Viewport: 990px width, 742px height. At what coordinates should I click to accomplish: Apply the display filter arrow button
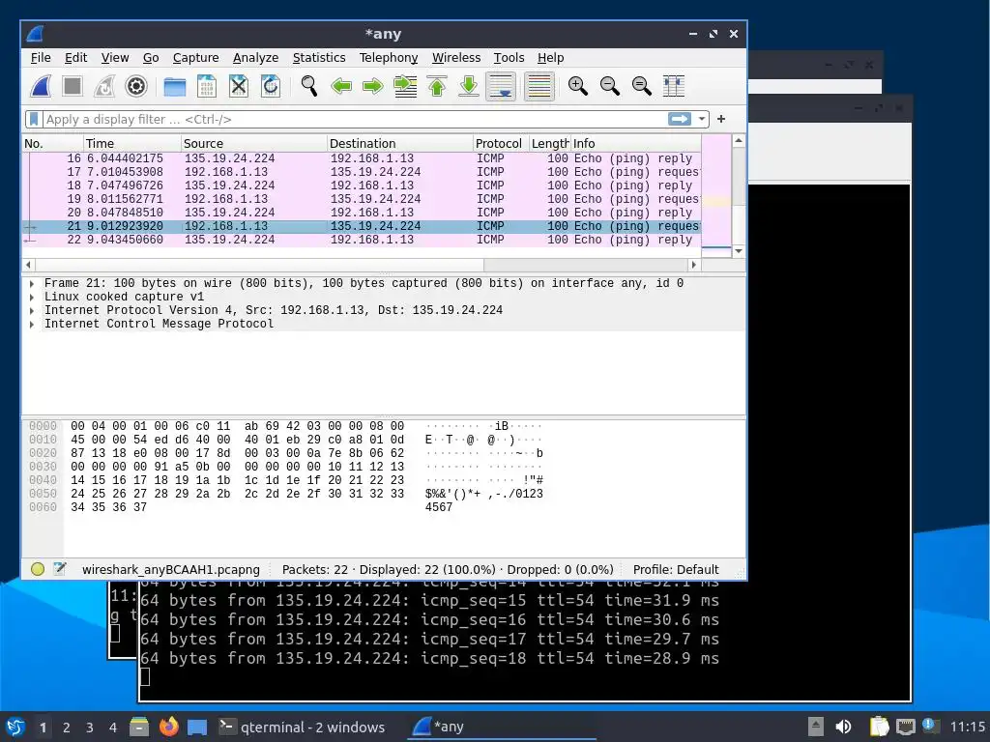[680, 119]
